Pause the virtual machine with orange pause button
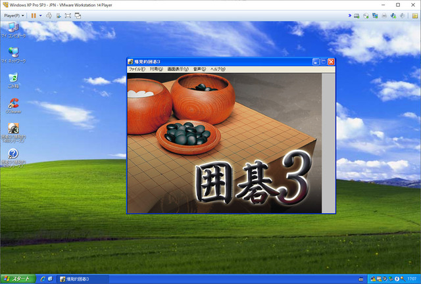The image size is (421, 284). (x=34, y=16)
